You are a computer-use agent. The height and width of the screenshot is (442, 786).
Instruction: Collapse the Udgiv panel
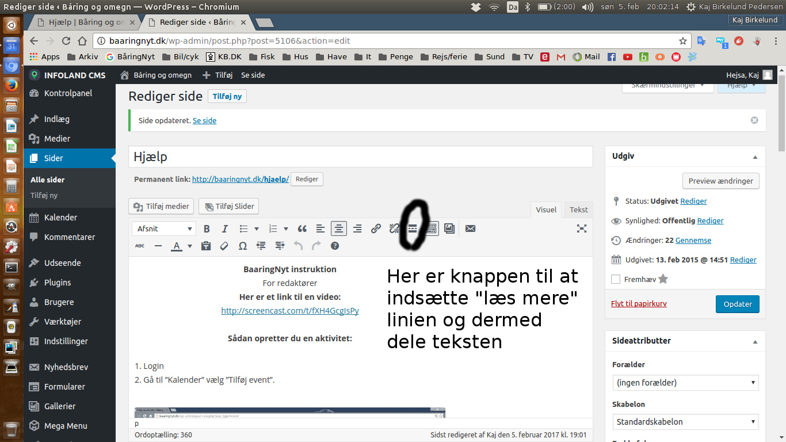click(755, 157)
